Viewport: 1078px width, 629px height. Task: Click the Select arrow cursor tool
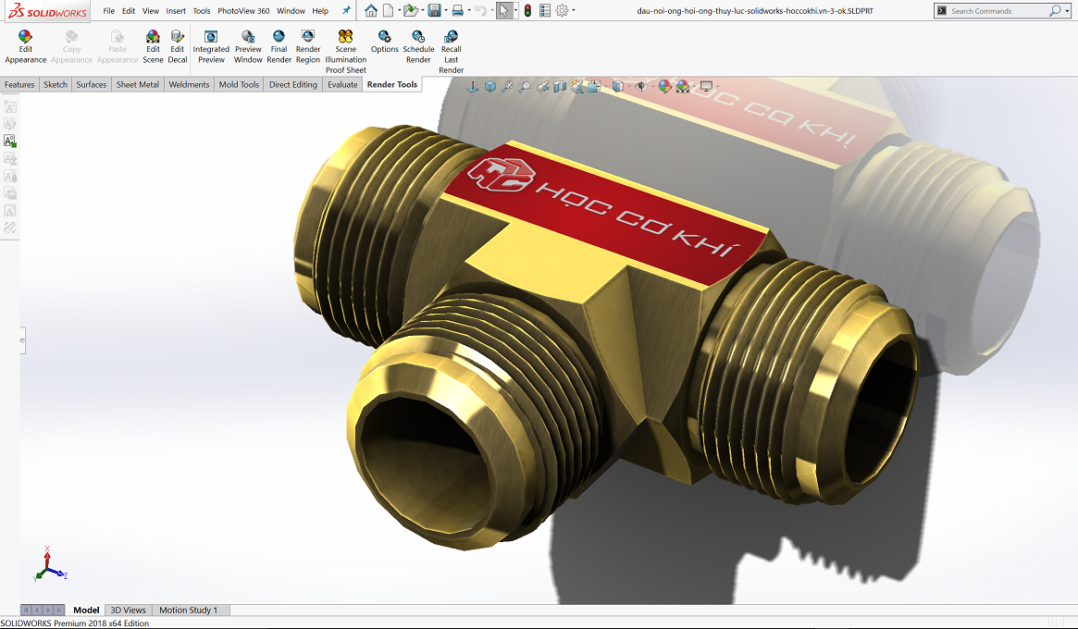pos(504,10)
